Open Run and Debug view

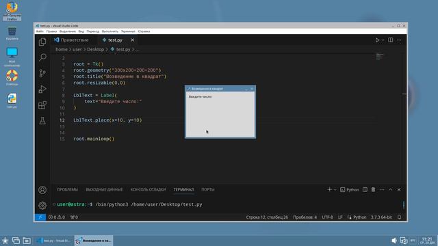(42, 90)
